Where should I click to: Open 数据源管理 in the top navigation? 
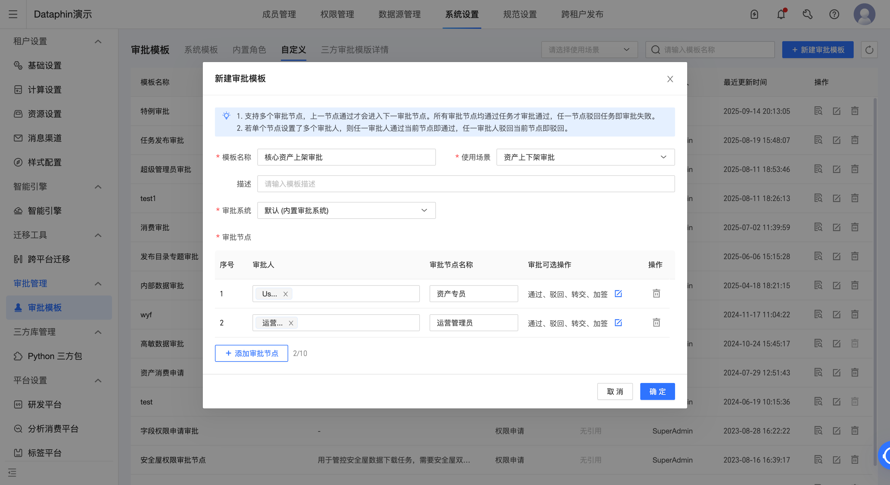pyautogui.click(x=399, y=14)
